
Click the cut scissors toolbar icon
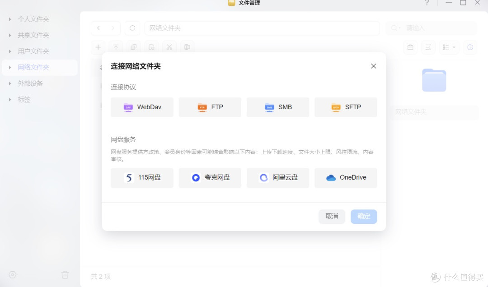[x=169, y=47]
